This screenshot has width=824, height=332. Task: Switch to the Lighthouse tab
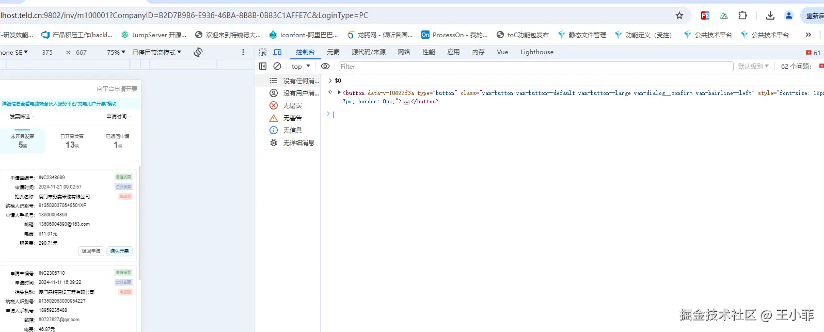click(536, 52)
